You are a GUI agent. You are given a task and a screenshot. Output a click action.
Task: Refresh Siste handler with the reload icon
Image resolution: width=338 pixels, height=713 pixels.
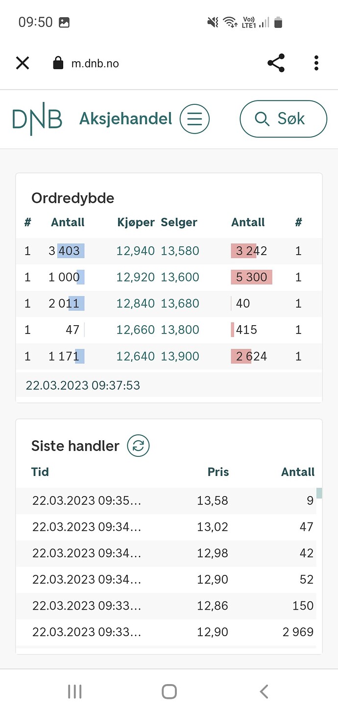point(138,446)
